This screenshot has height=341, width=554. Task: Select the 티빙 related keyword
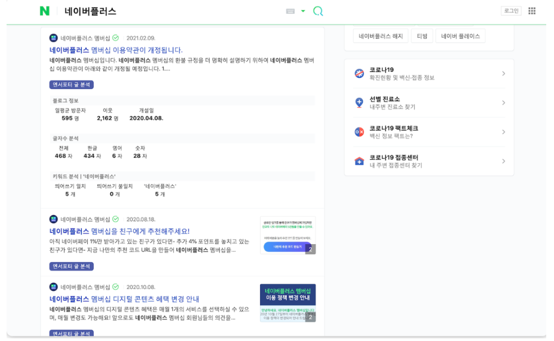[422, 36]
